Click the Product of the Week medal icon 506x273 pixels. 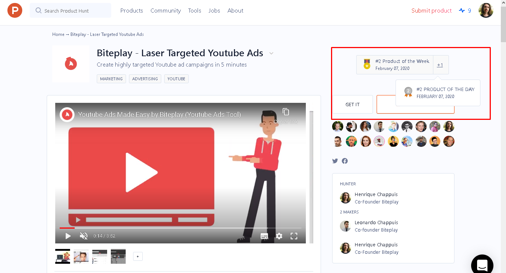pos(367,64)
